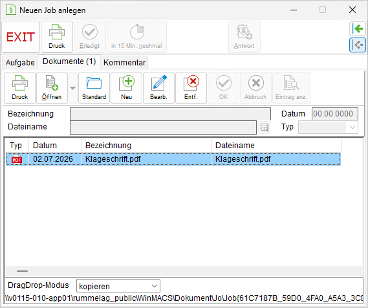The height and width of the screenshot is (308, 368).
Task: Click the gray arrow panel toggle icon
Action: (x=358, y=45)
